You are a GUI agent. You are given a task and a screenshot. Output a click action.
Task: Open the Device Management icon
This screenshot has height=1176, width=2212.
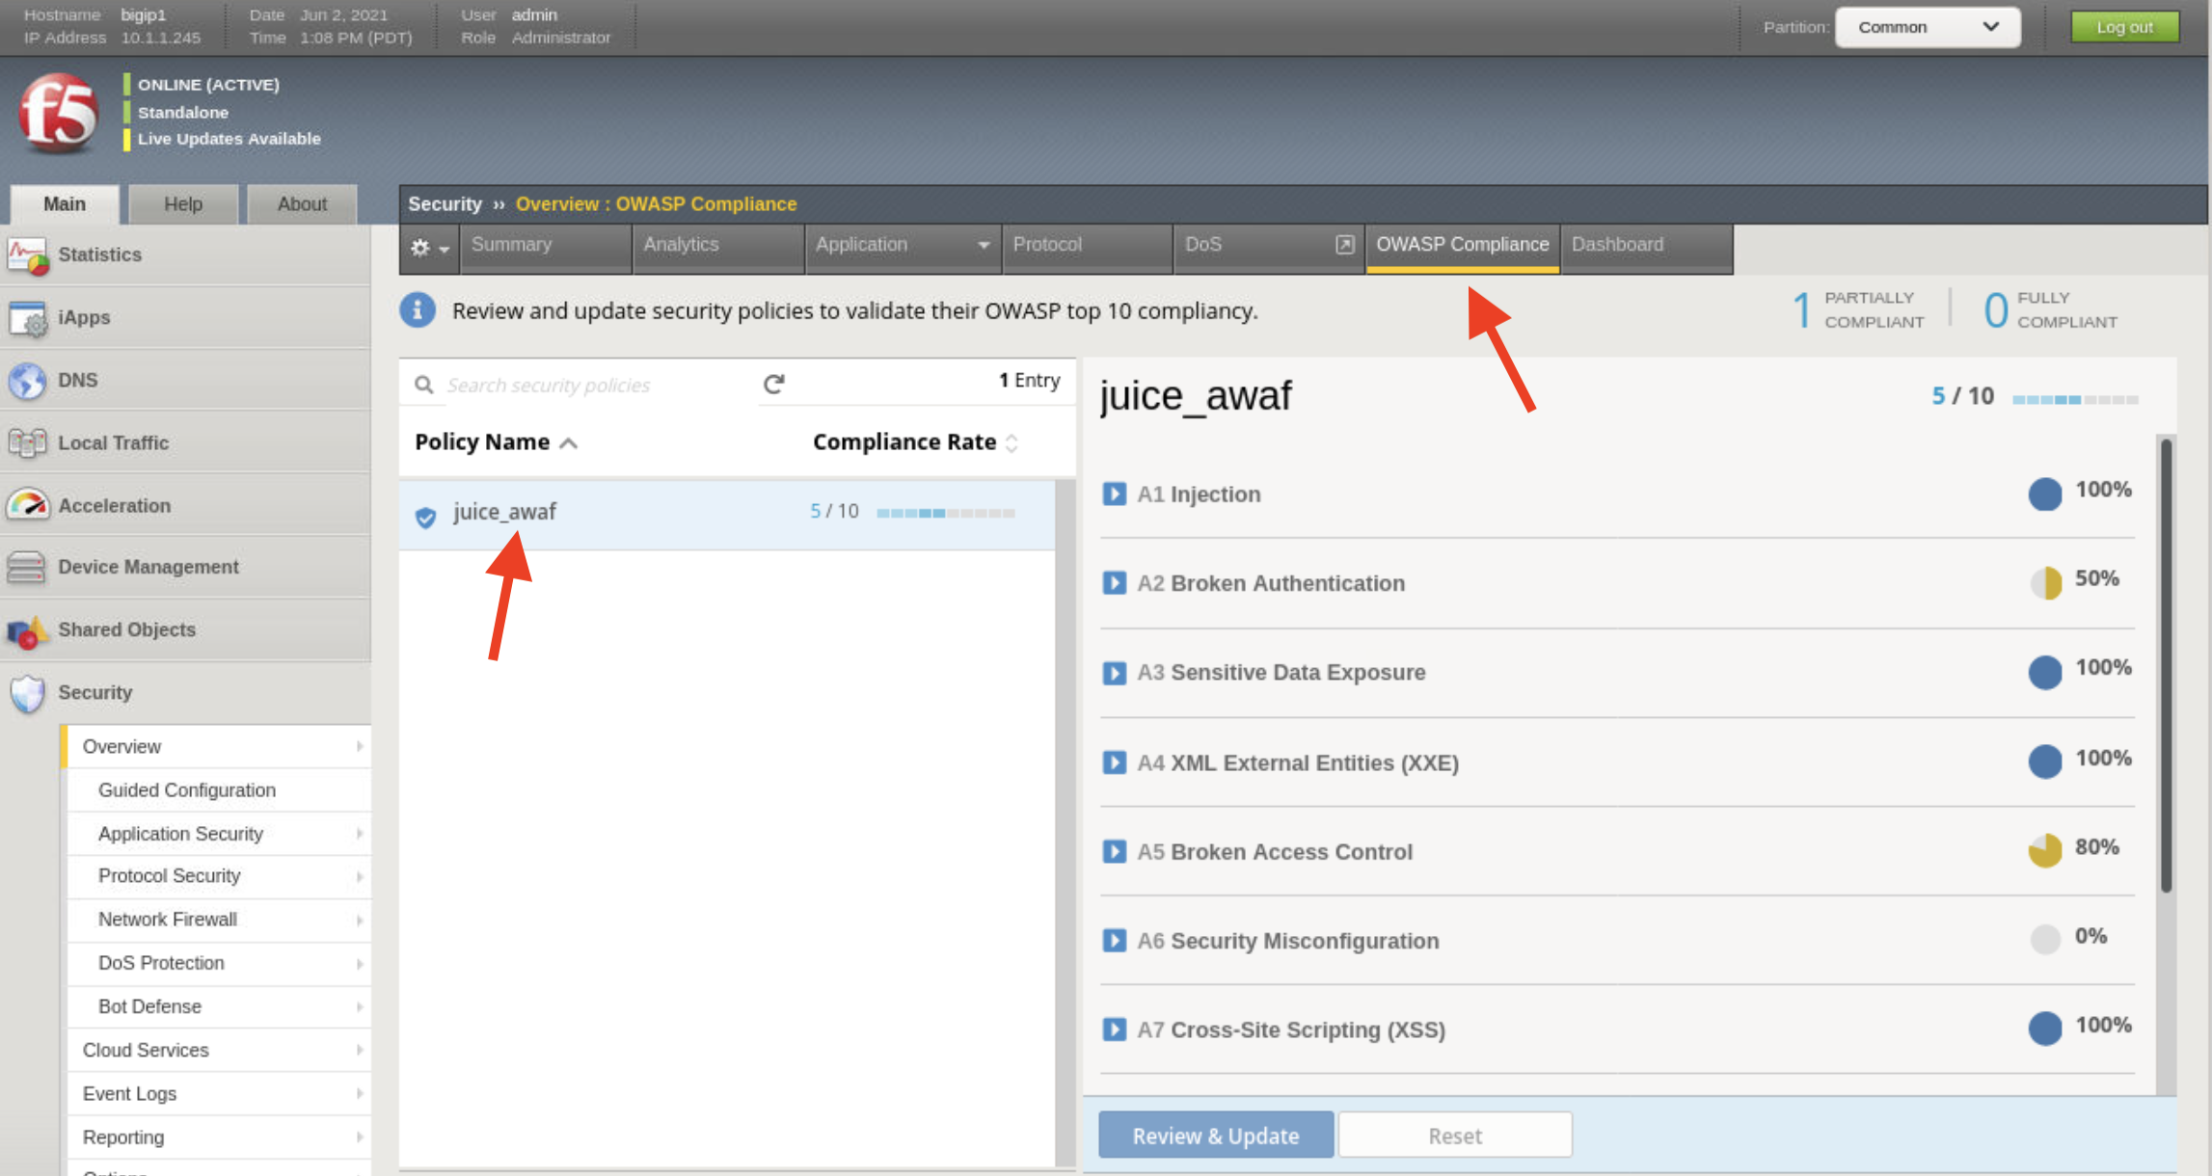26,567
